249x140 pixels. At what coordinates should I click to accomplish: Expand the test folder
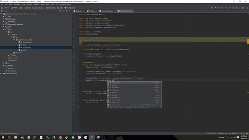tap(9, 55)
